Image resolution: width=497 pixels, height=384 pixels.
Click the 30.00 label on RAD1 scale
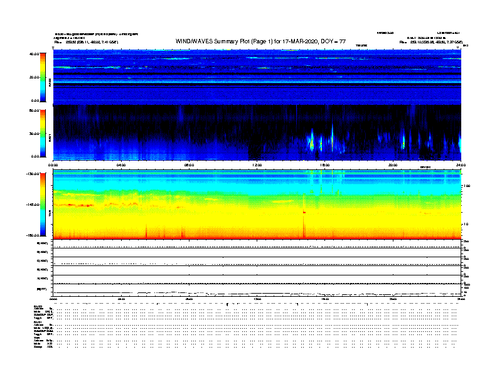(x=34, y=134)
